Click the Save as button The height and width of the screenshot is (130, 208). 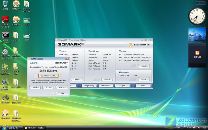click(x=62, y=87)
